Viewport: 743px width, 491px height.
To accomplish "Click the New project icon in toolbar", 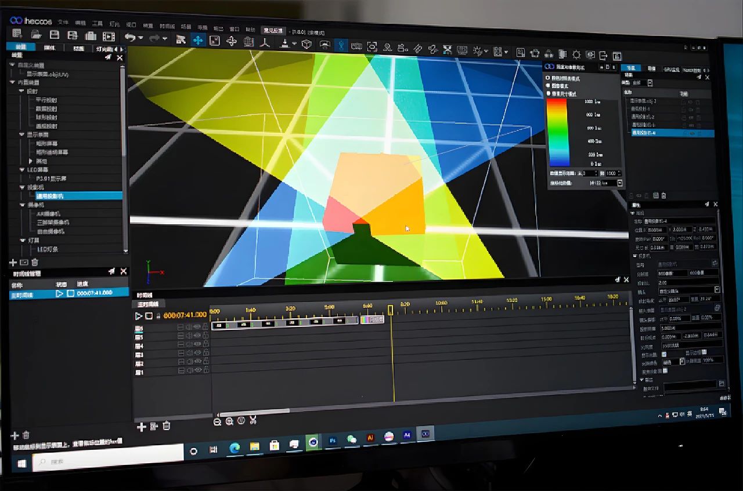I will pyautogui.click(x=16, y=35).
